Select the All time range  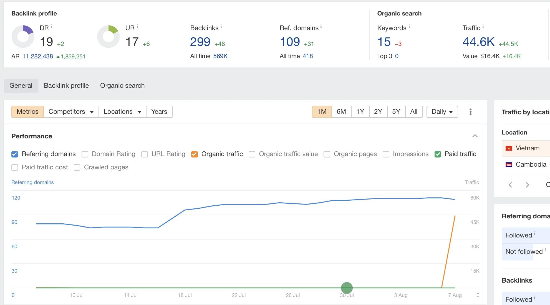click(414, 112)
